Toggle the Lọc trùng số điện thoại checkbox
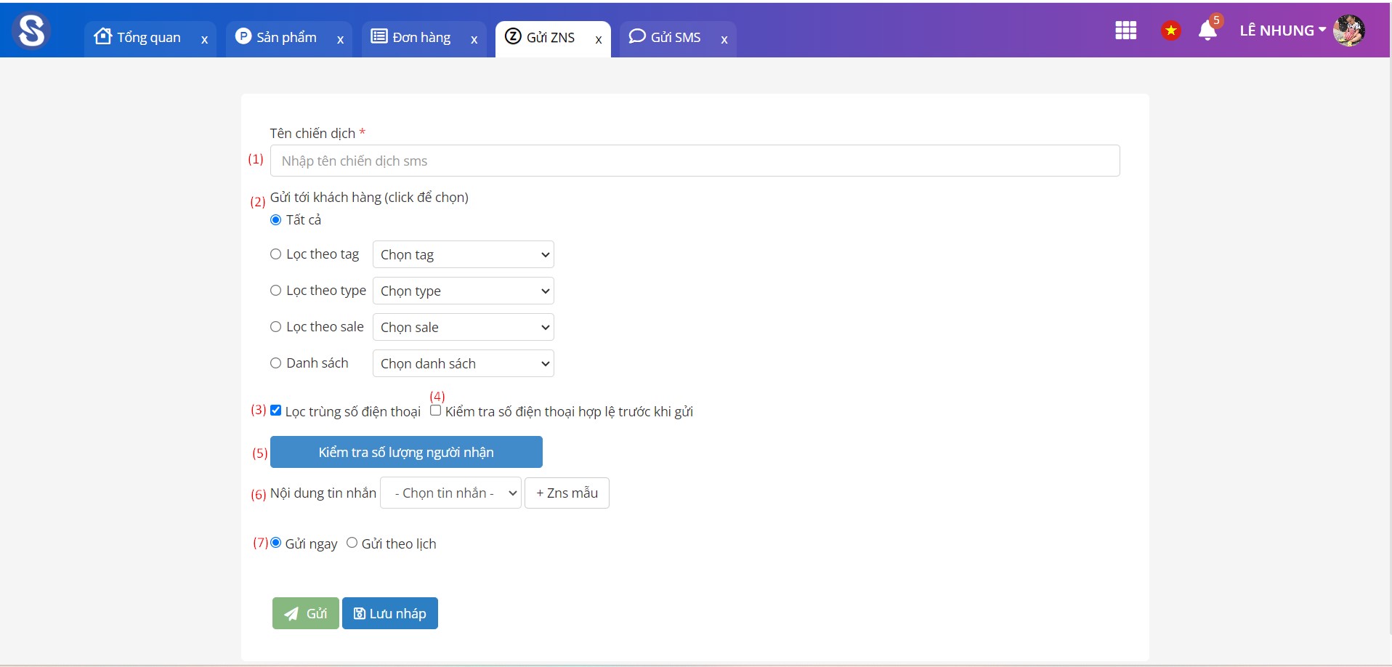This screenshot has height=667, width=1392. coord(276,411)
